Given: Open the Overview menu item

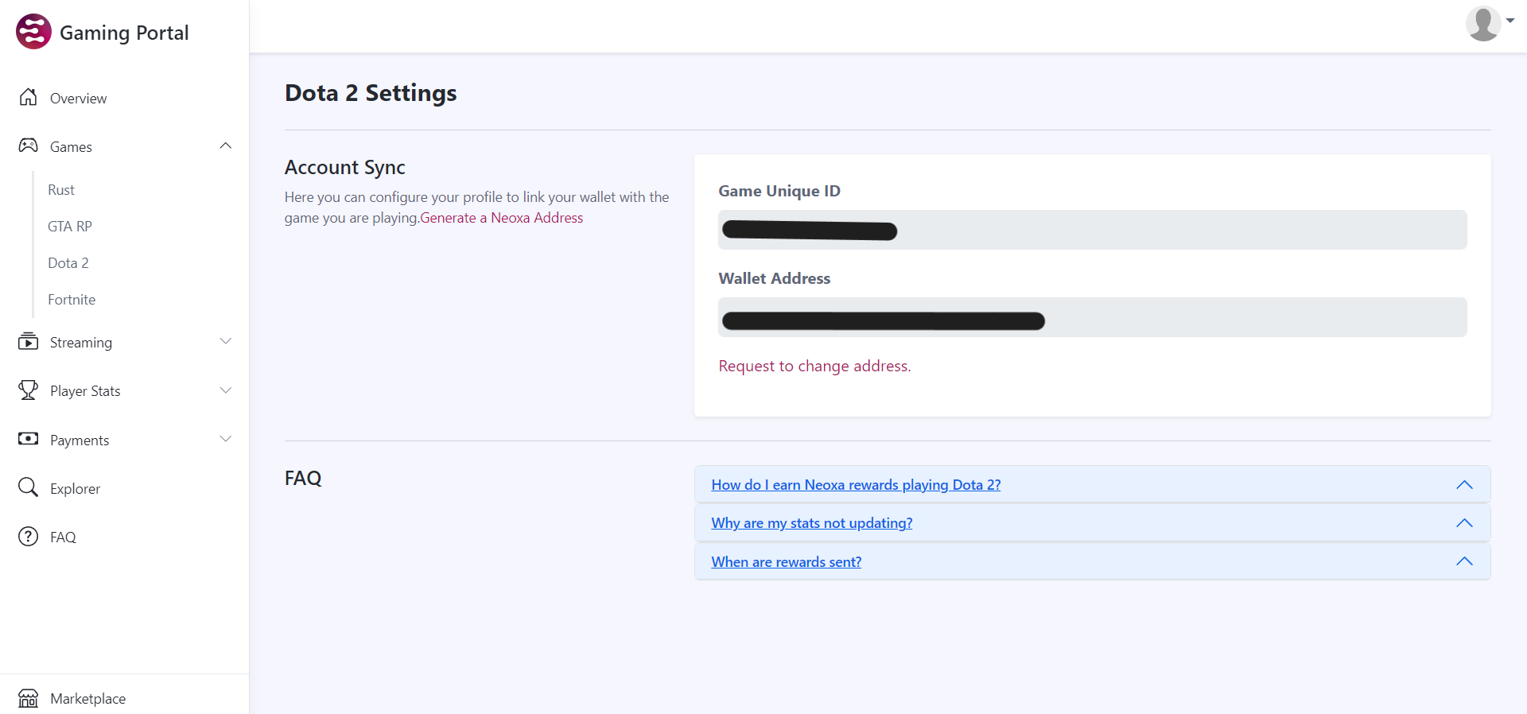Looking at the screenshot, I should [x=78, y=99].
